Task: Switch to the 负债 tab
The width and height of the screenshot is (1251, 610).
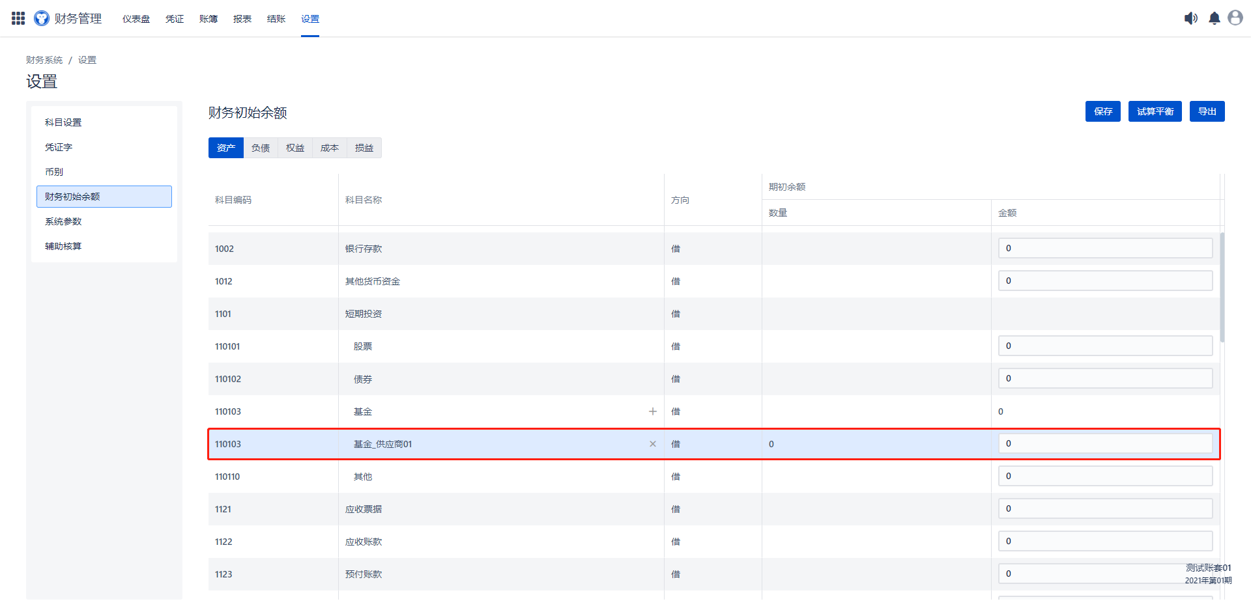Action: (x=261, y=148)
